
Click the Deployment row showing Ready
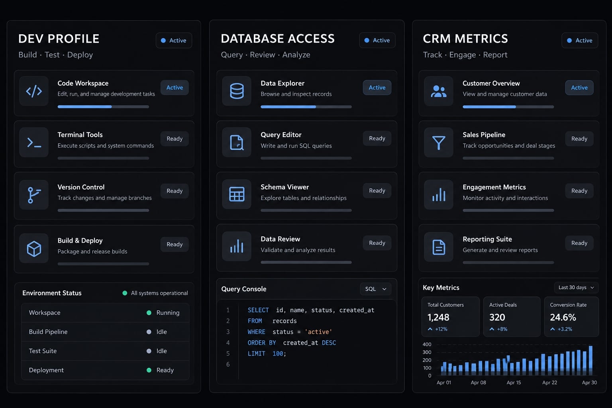pos(105,370)
